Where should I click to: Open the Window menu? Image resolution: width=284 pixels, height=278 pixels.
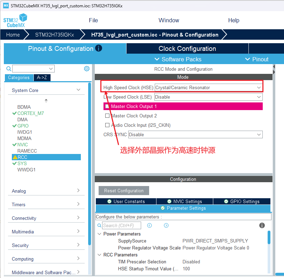tap(169, 20)
